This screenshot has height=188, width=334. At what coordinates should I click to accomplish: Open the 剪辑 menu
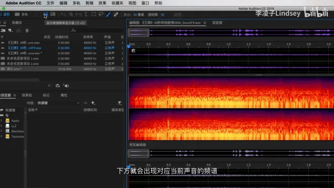(90, 3)
